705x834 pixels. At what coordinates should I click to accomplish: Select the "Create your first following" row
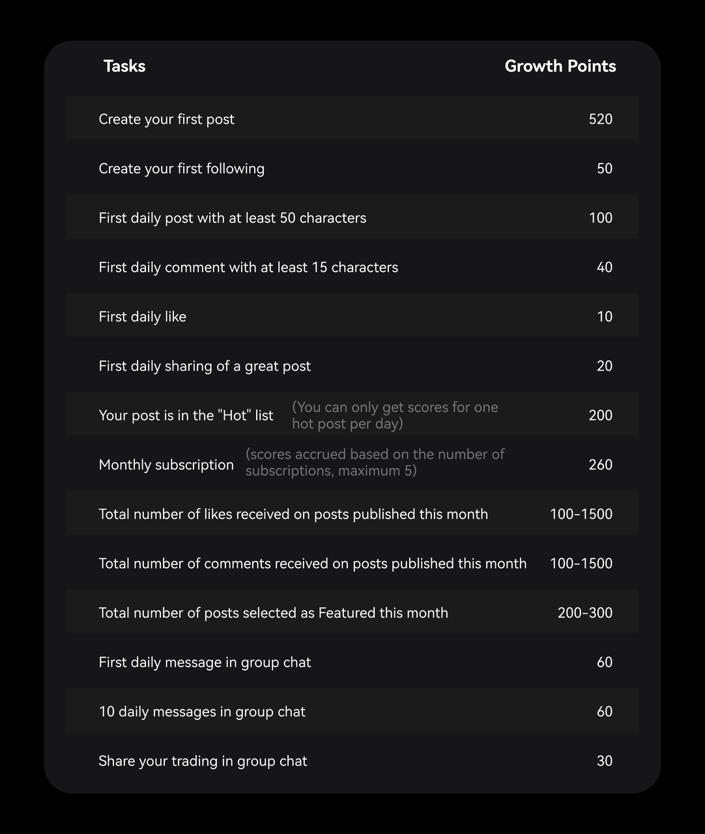pyautogui.click(x=182, y=169)
